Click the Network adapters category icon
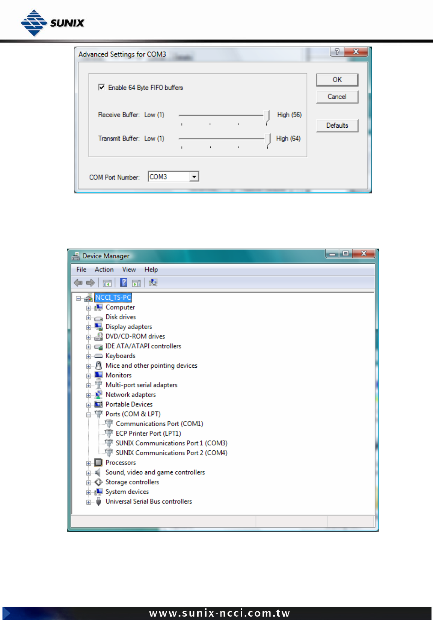The height and width of the screenshot is (620, 433). click(x=98, y=395)
